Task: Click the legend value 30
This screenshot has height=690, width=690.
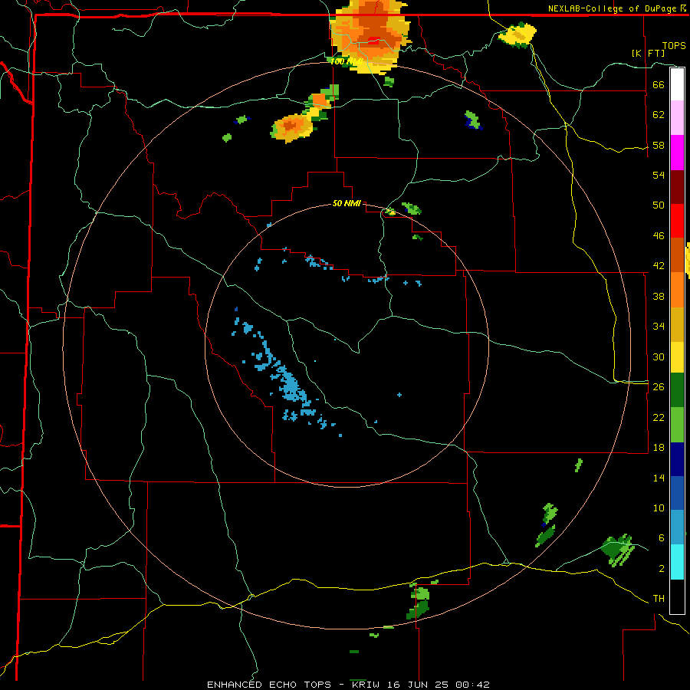Action: [x=659, y=356]
